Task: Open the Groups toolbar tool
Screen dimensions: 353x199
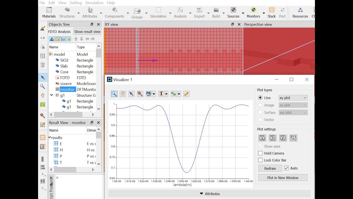Action: click(x=137, y=13)
